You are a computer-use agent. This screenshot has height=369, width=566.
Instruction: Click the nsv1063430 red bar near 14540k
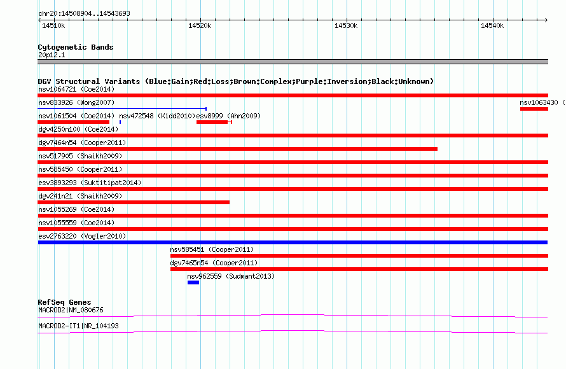[534, 109]
